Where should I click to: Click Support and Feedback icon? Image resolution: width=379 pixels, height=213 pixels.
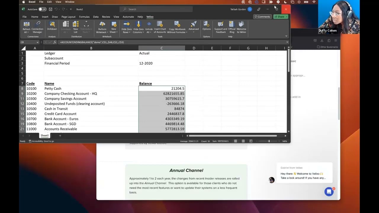[221, 24]
